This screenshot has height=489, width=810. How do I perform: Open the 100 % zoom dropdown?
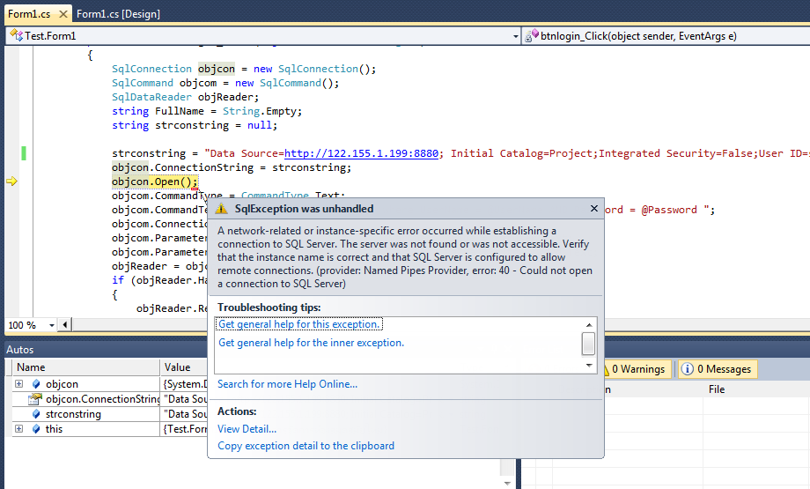tap(52, 325)
